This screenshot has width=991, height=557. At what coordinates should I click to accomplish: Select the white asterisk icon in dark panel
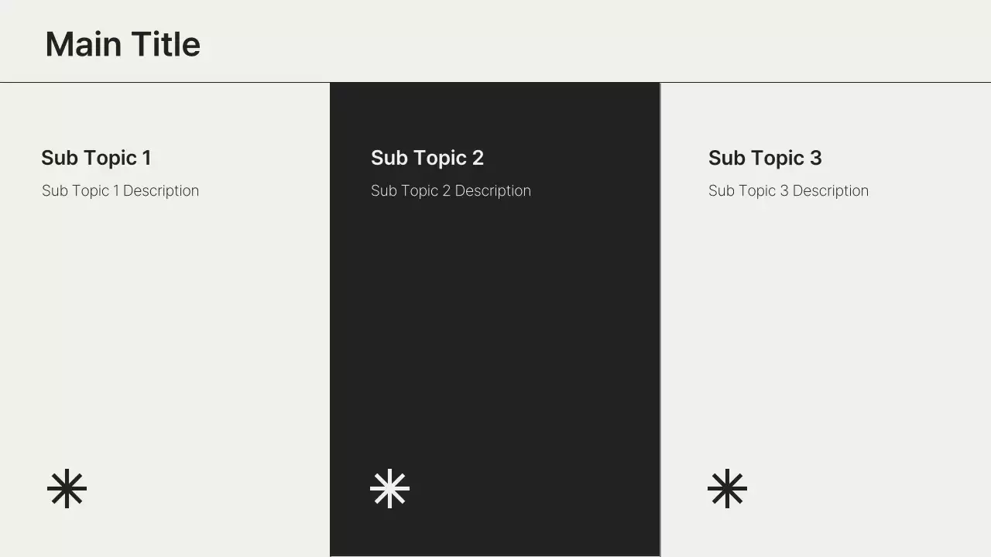tap(389, 488)
